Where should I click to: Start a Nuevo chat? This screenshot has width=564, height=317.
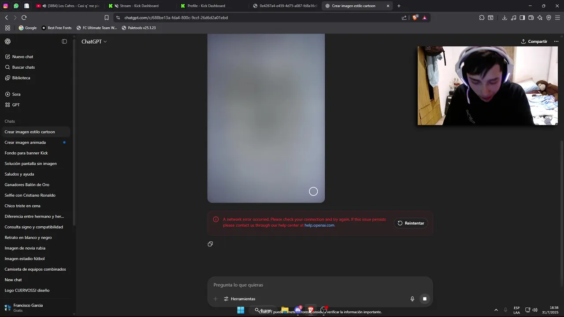click(35, 57)
